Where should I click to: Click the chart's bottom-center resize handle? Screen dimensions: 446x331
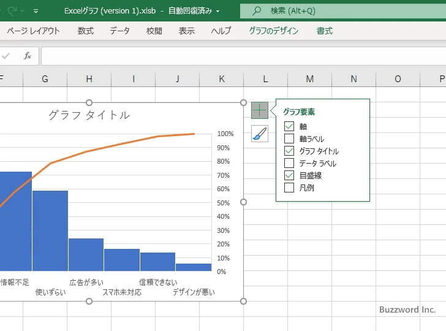89,301
